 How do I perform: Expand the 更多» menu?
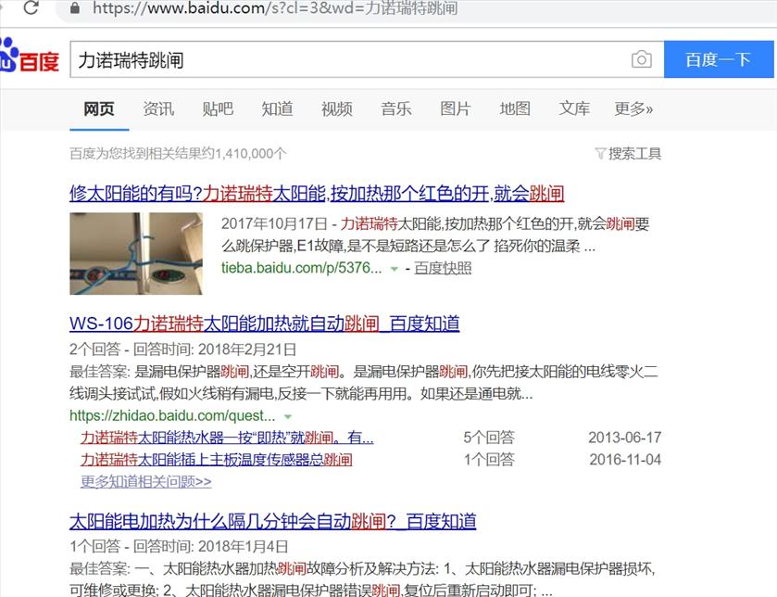click(633, 108)
